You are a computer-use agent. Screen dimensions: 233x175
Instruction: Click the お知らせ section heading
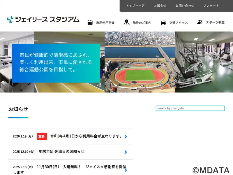pos(18,109)
